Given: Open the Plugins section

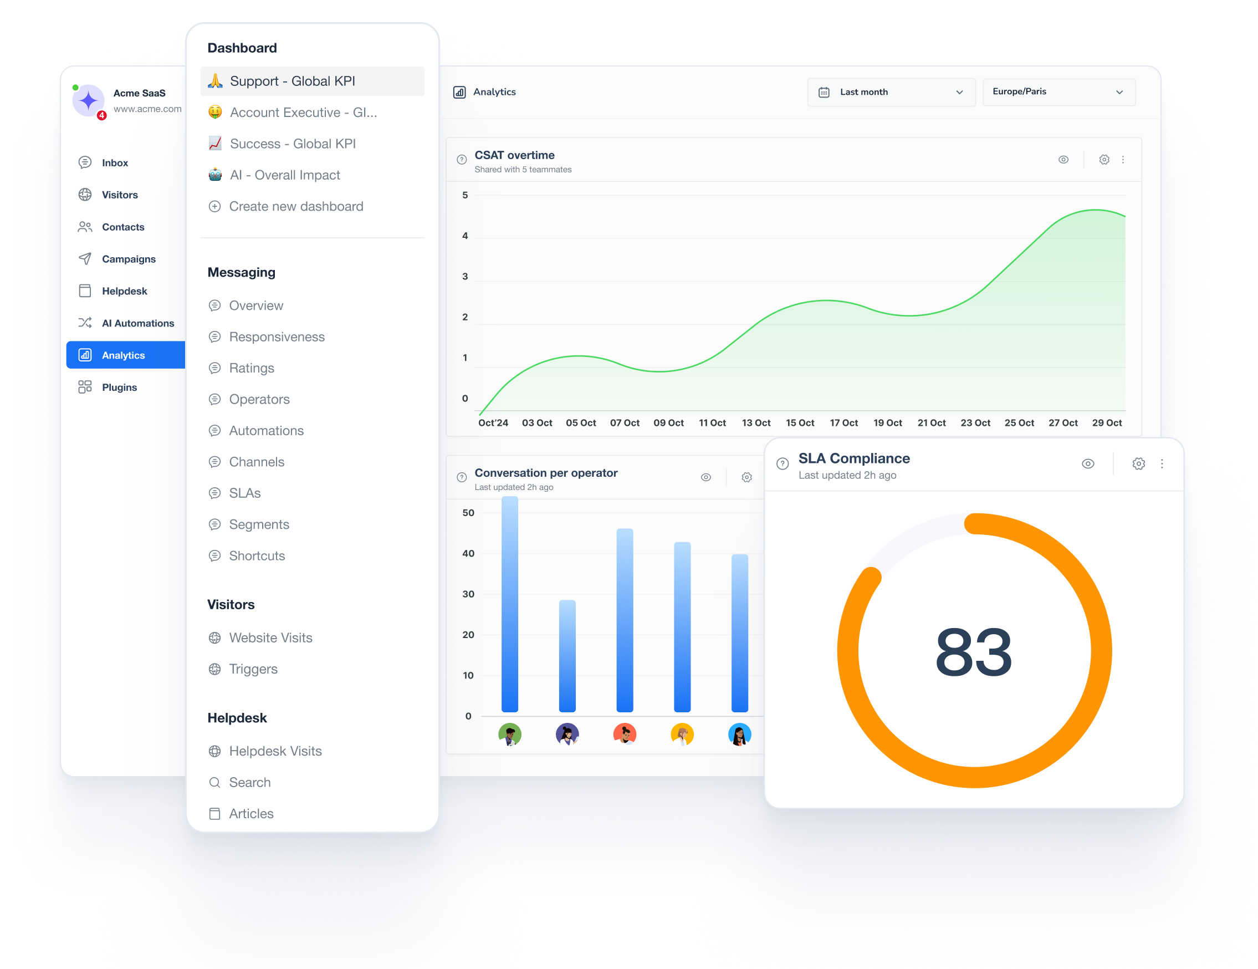Looking at the screenshot, I should point(119,387).
